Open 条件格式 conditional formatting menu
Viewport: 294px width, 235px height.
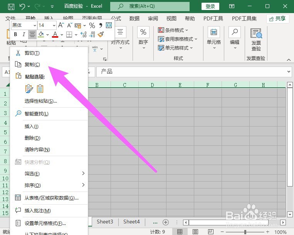click(x=173, y=30)
